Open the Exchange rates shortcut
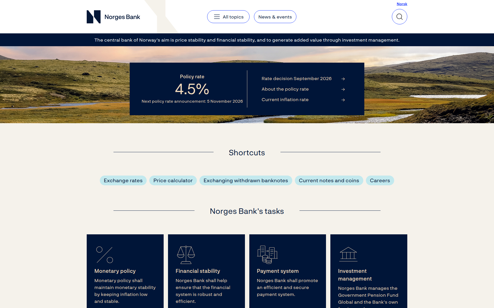The image size is (494, 308). point(123,180)
